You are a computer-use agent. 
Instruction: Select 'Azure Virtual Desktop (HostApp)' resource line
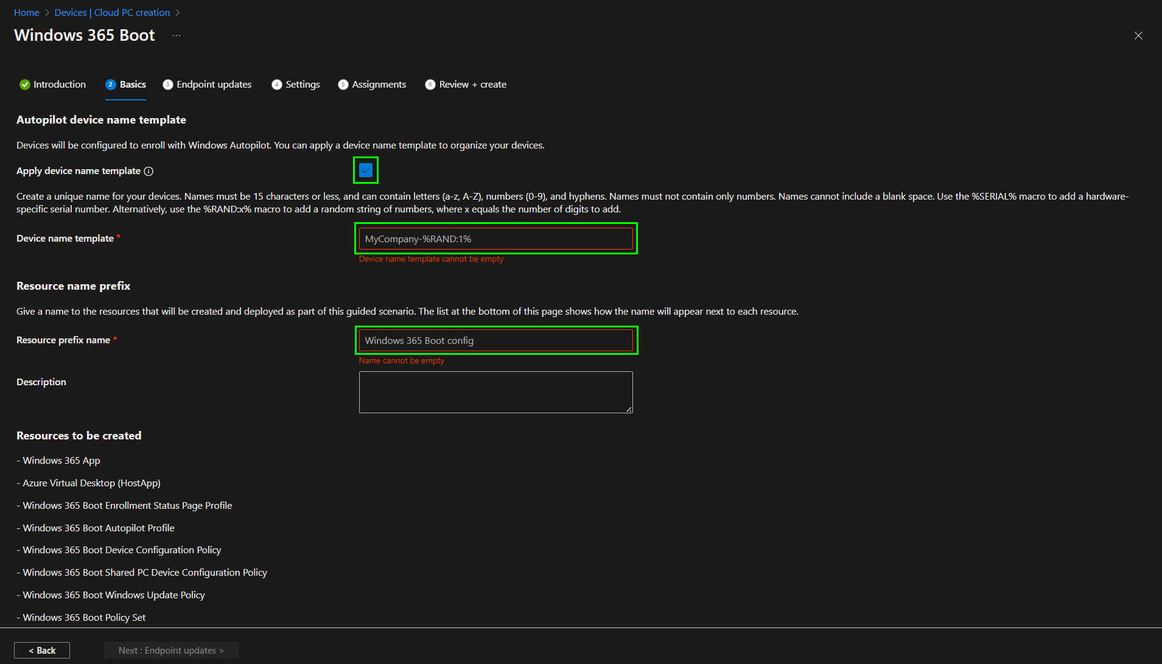[x=89, y=483]
